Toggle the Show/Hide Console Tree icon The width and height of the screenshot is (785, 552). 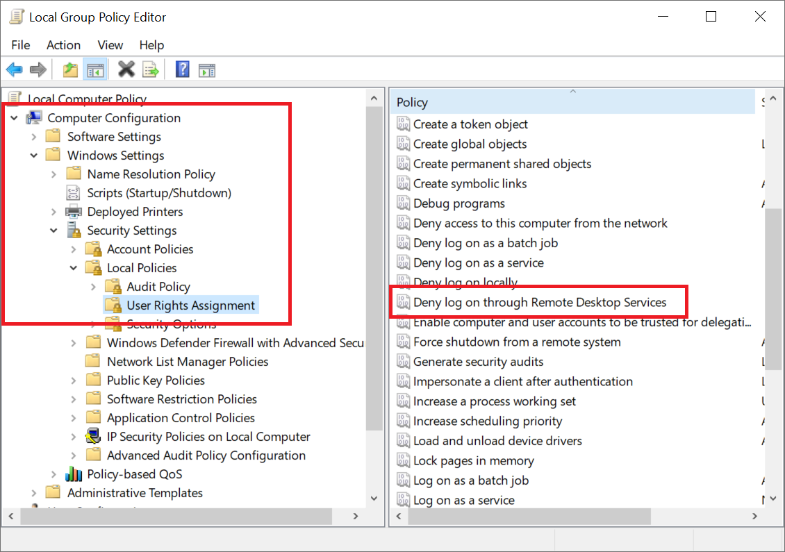(95, 69)
